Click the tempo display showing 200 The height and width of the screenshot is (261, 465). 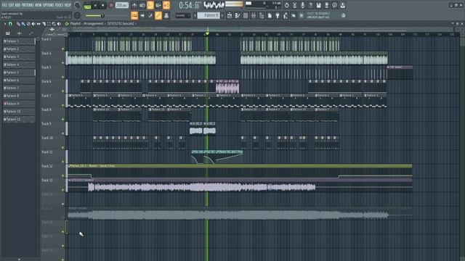[x=121, y=5]
